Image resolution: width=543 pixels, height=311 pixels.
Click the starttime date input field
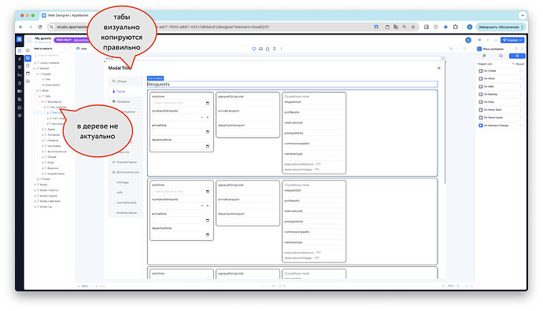[182, 103]
